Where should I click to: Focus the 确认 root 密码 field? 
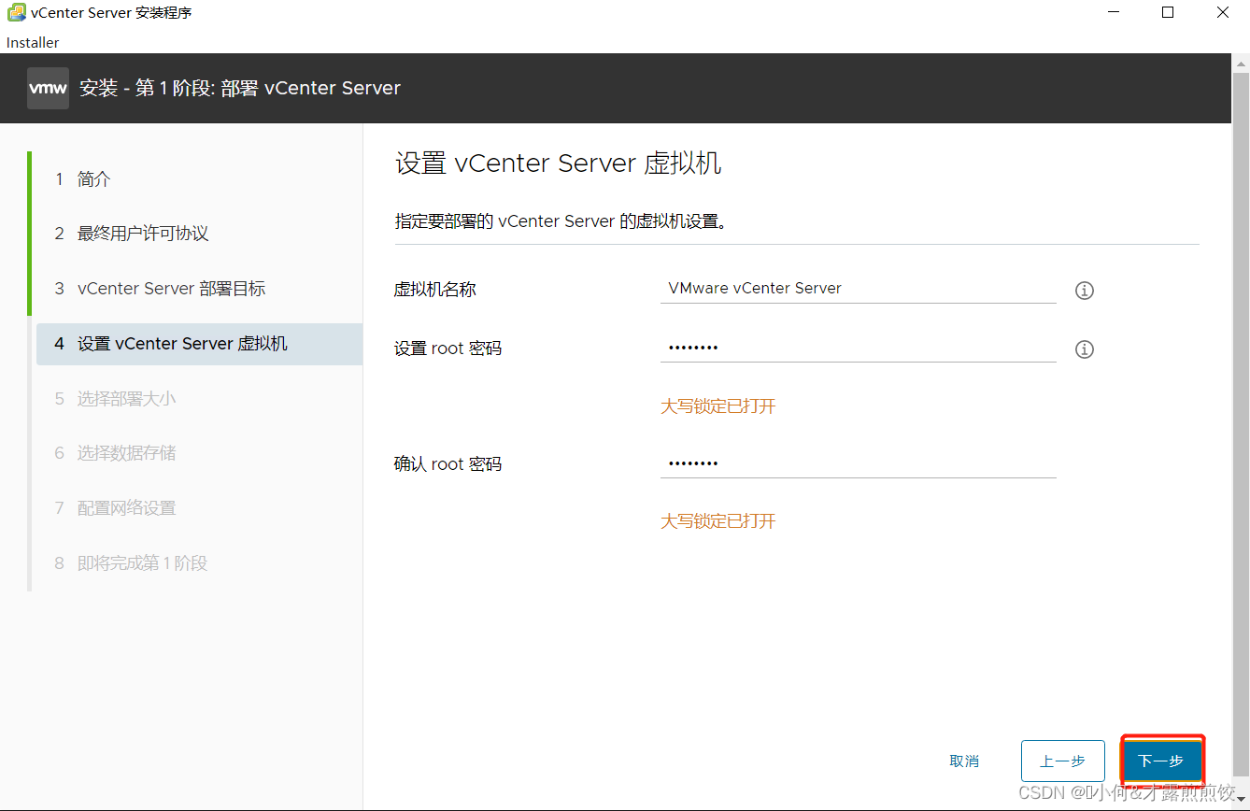tap(858, 463)
